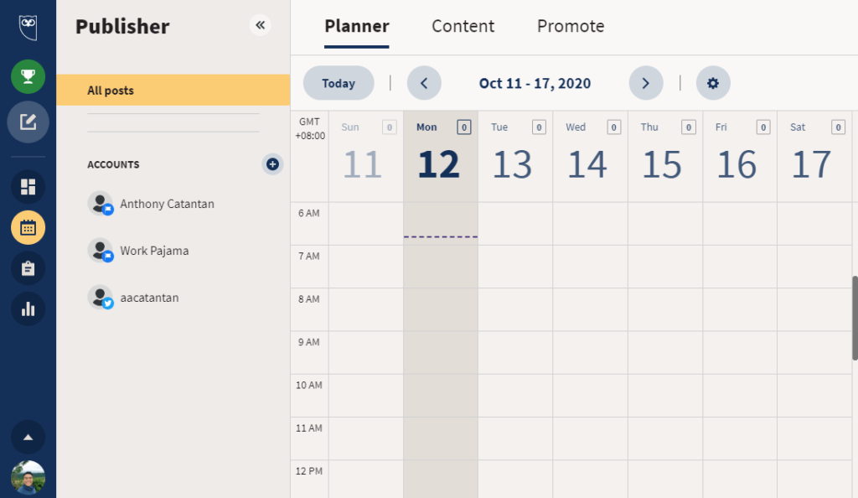The image size is (858, 498).
Task: Open the Analytics bar chart icon
Action: (x=28, y=309)
